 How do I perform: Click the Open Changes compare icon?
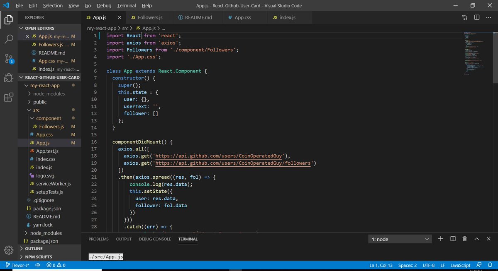click(464, 17)
